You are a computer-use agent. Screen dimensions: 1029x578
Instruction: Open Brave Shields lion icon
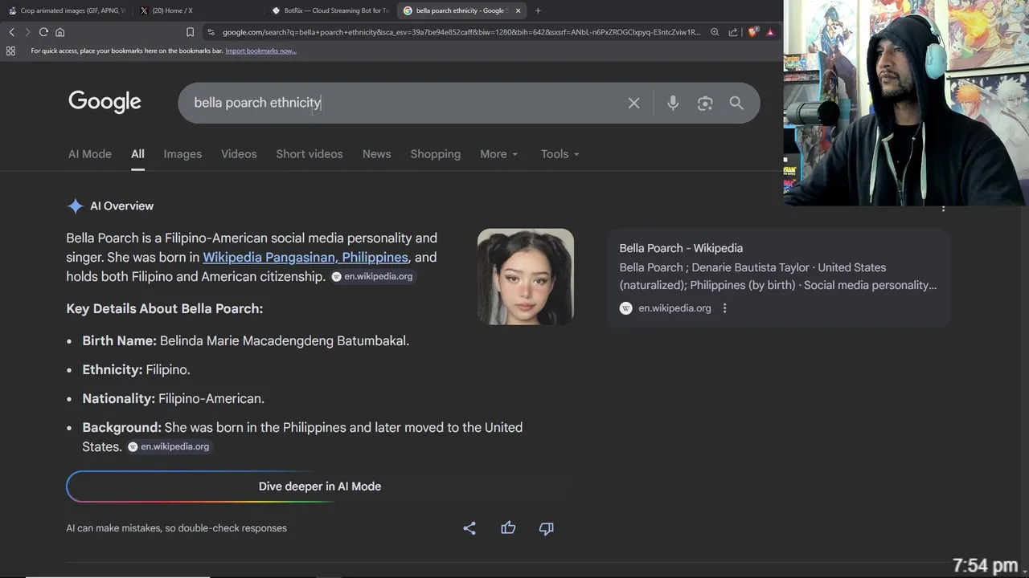753,32
